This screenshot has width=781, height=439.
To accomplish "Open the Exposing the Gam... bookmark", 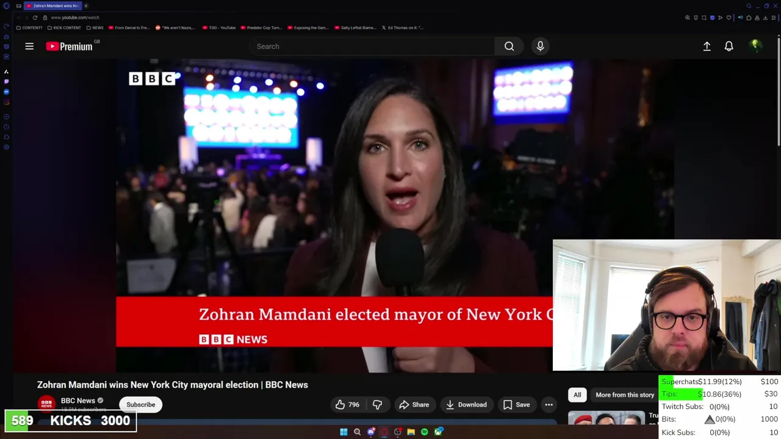I will pos(308,27).
